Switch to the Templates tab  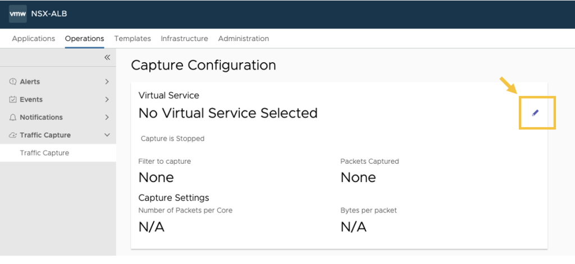133,39
